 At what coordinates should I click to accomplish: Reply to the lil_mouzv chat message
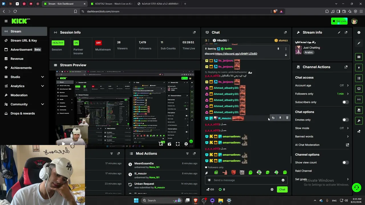(273, 118)
